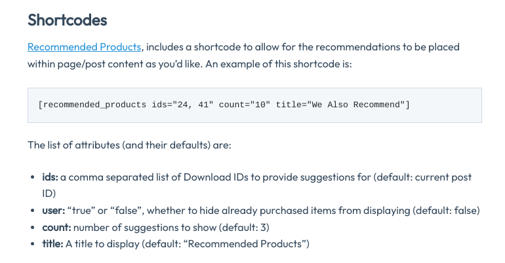Click the 'list of attributes' sentence
The width and height of the screenshot is (505, 263).
click(x=129, y=145)
